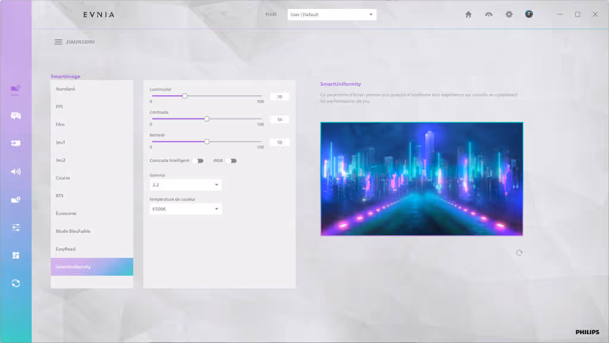
Task: Toggle the Contraste intelligent switch
Action: 198,161
